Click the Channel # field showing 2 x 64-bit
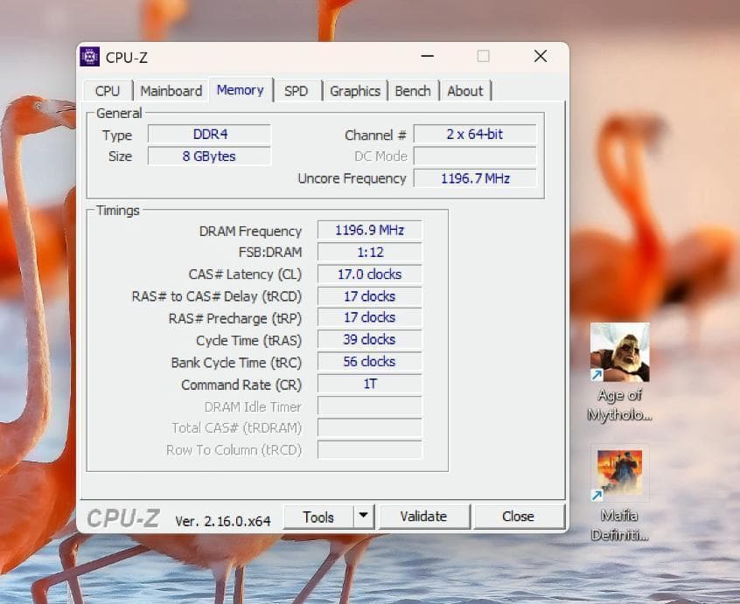The height and width of the screenshot is (604, 740). [x=475, y=134]
